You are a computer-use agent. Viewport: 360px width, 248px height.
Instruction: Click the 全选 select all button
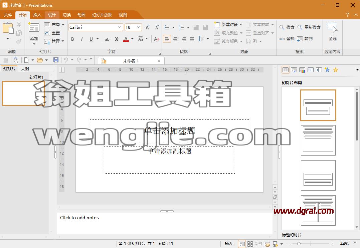[332, 32]
